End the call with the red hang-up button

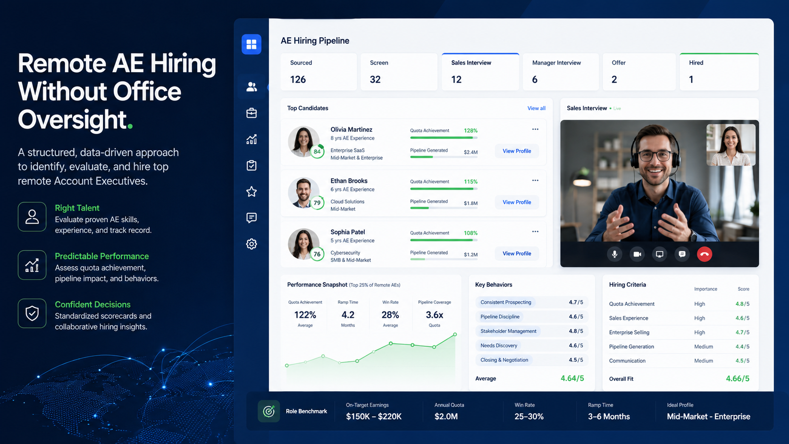(x=705, y=254)
